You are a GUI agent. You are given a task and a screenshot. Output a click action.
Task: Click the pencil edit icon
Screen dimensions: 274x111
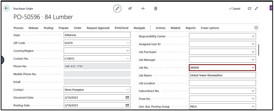(117, 8)
